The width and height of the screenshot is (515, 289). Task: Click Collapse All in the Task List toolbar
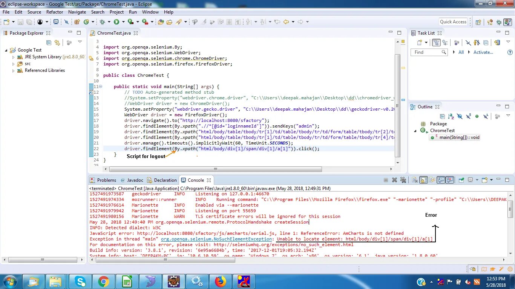tap(486, 43)
